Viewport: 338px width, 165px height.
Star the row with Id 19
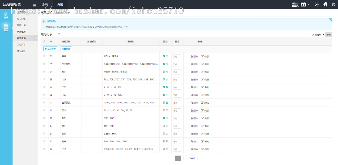pyautogui.click(x=44, y=110)
